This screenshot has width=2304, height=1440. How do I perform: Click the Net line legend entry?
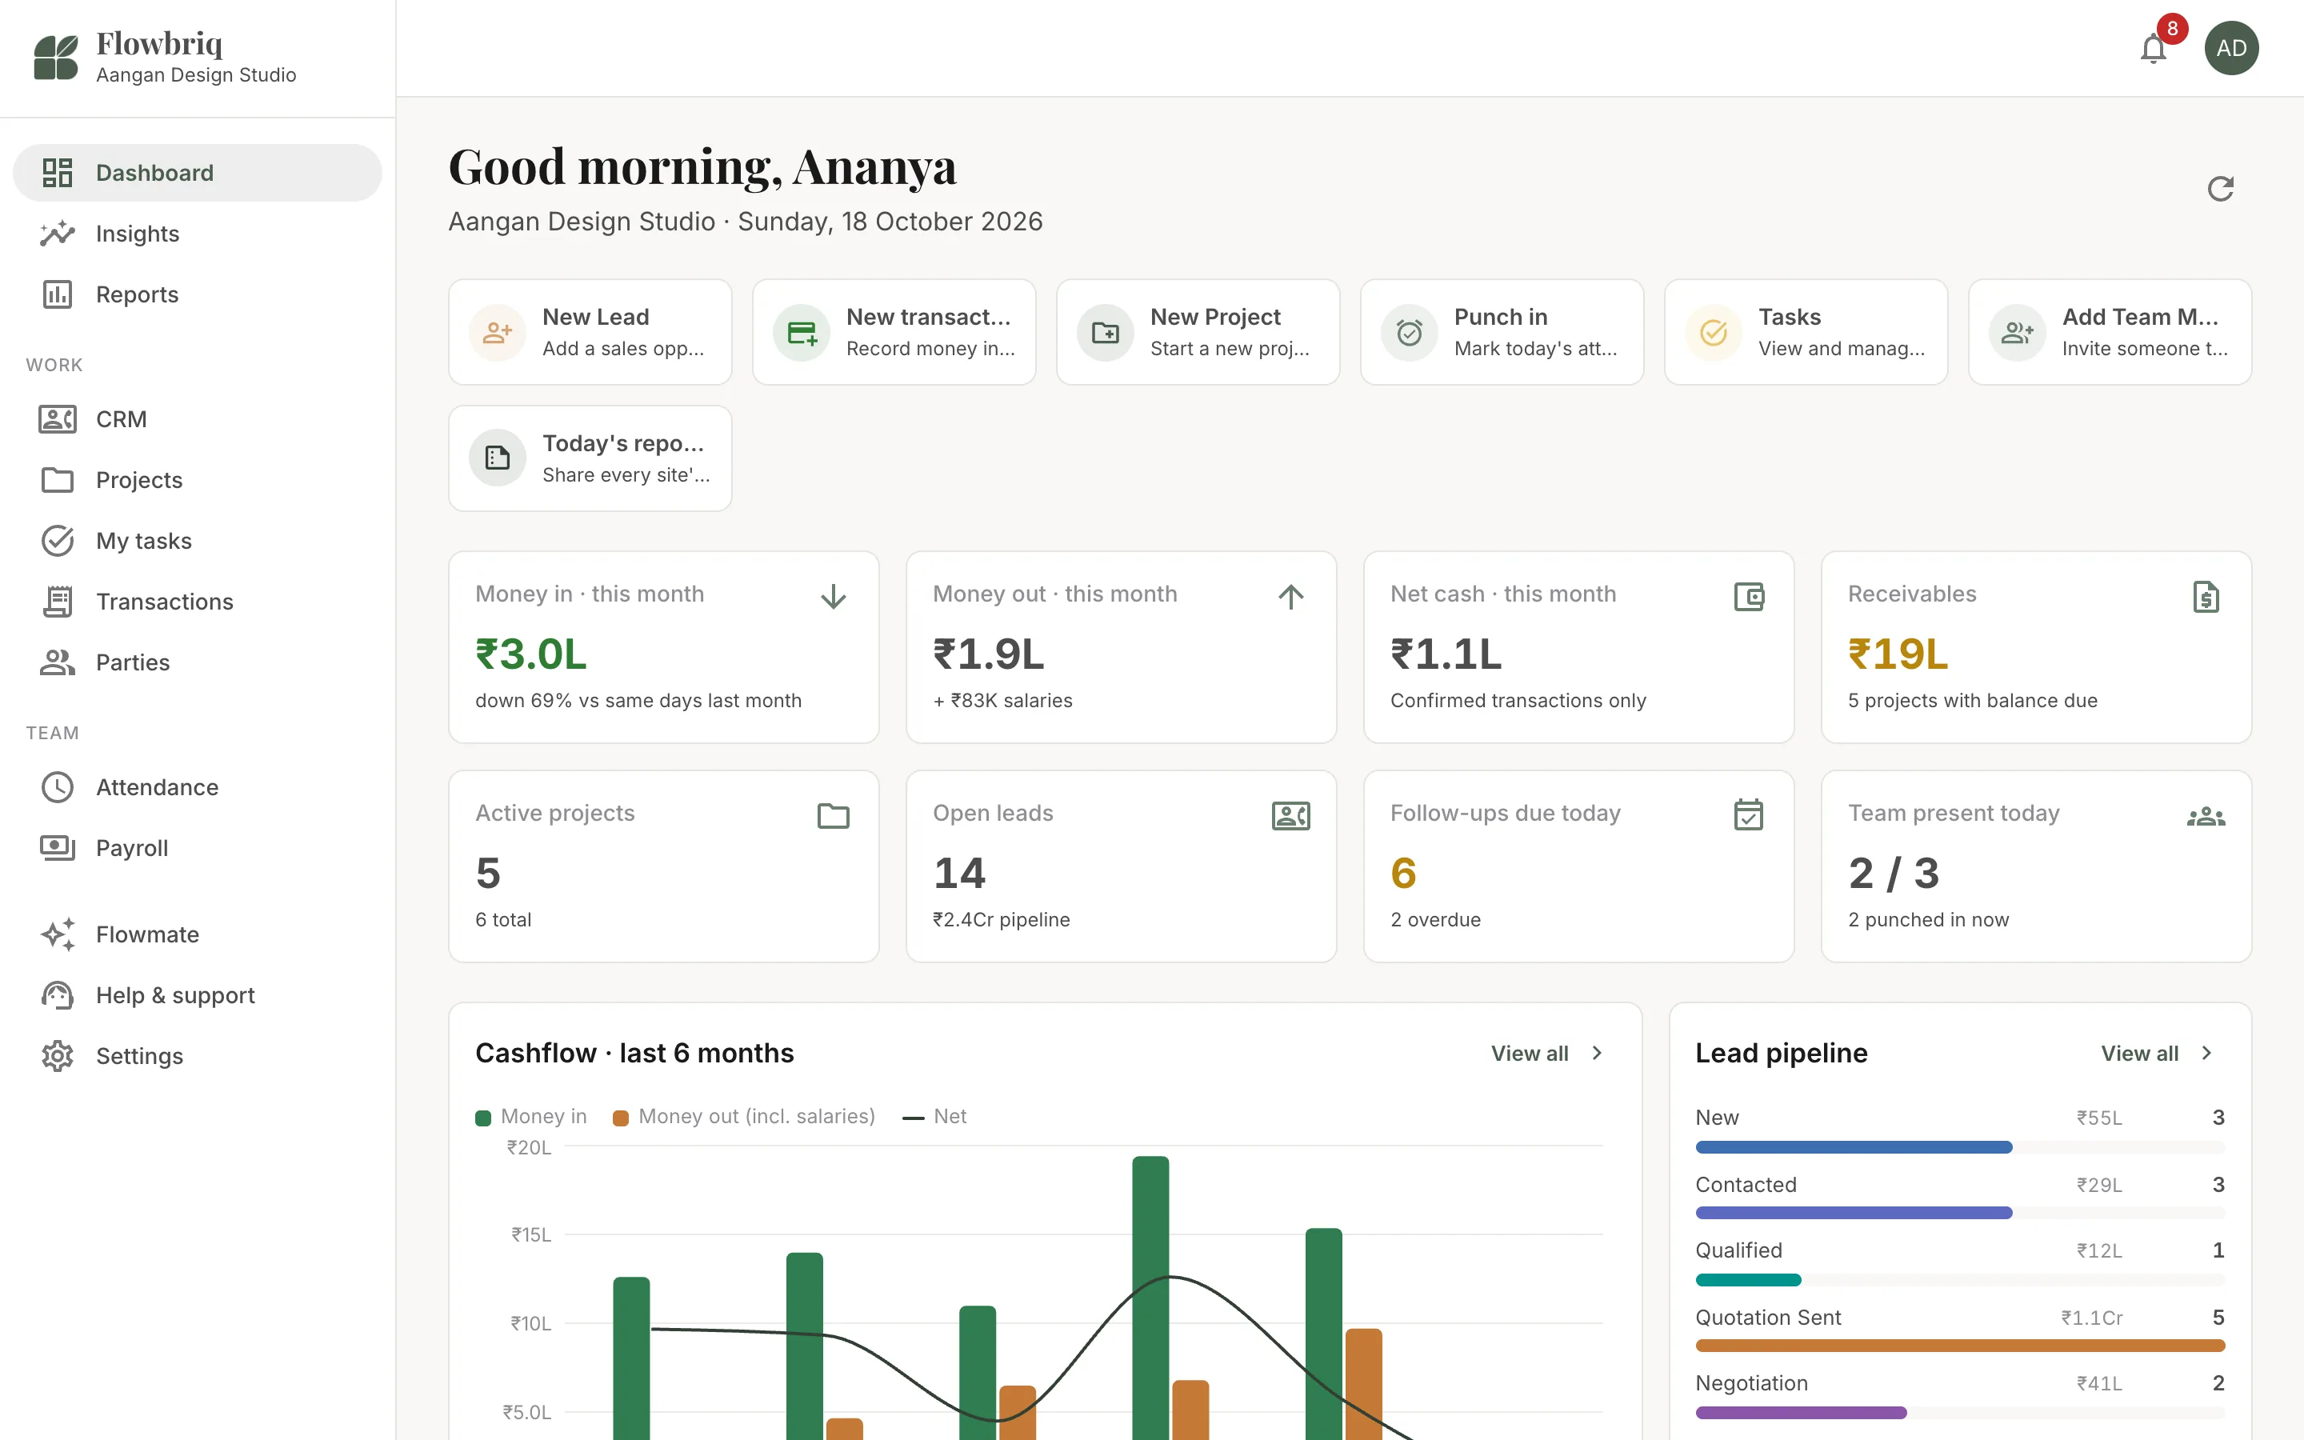[934, 1117]
